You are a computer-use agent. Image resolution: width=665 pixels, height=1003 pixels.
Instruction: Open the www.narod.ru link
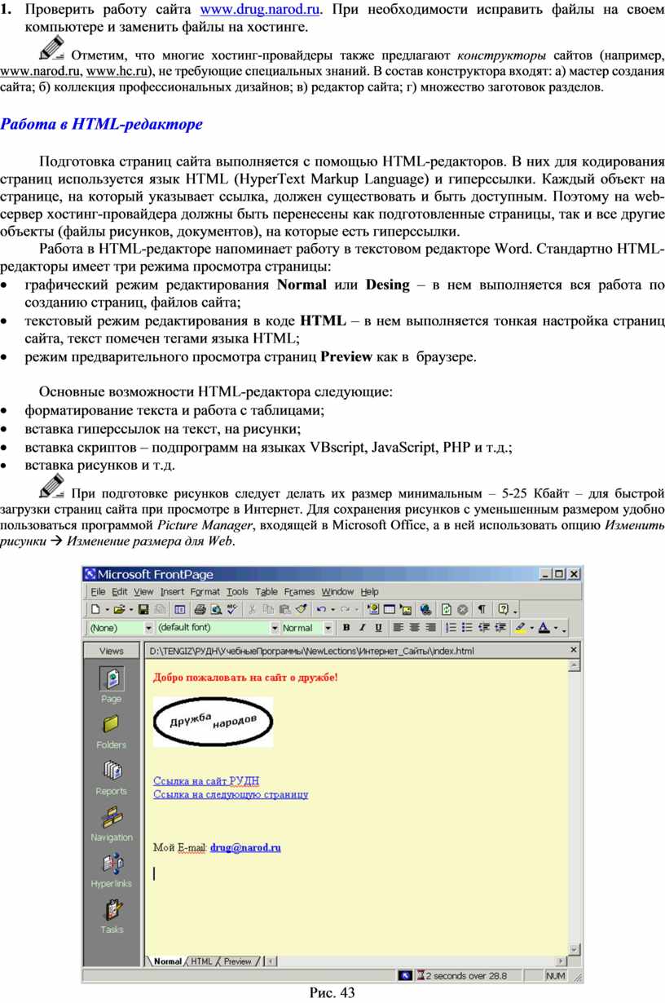point(39,72)
